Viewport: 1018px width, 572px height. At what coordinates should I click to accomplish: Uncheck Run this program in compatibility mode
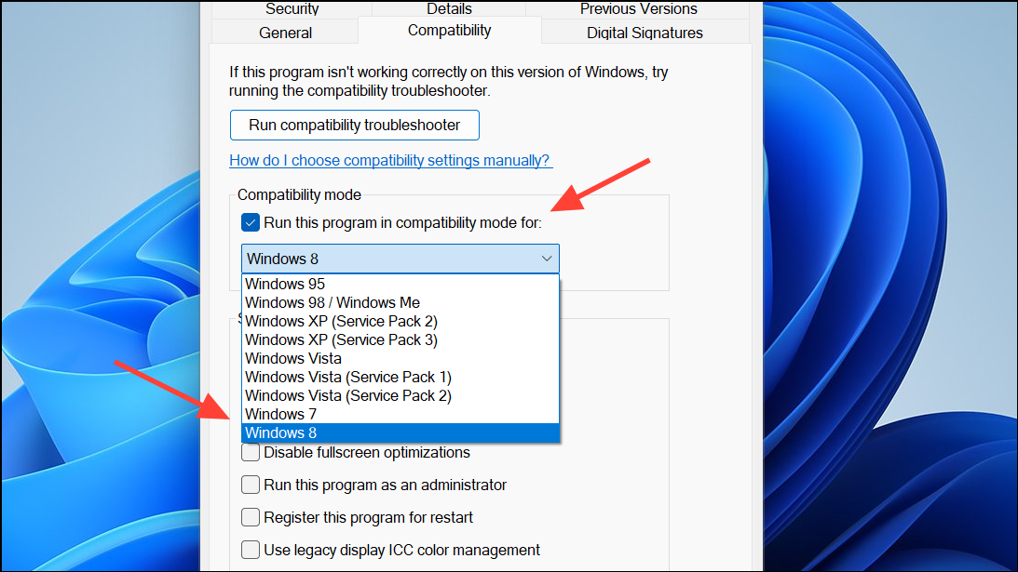point(250,222)
